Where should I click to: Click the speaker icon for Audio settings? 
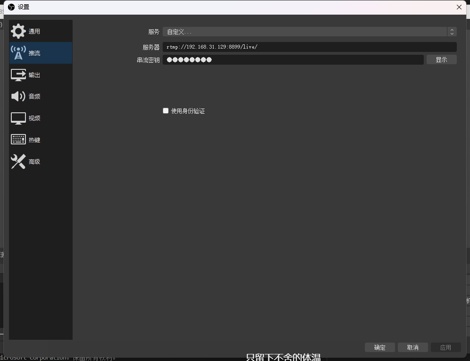point(18,96)
